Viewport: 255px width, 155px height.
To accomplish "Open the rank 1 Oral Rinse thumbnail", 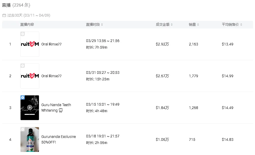I will point(30,44).
